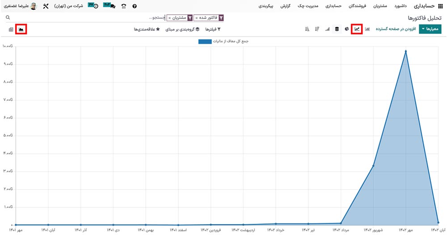Open the help question mark icon

pyautogui.click(x=135, y=7)
